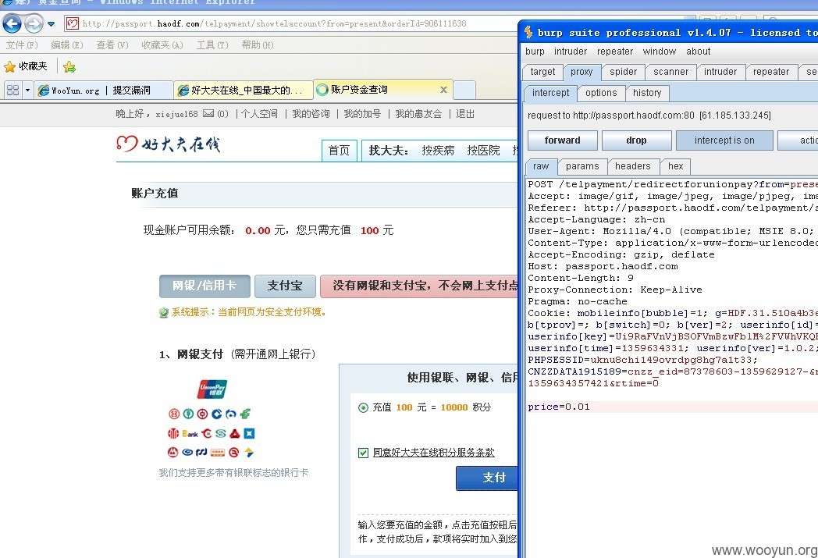Image resolution: width=818 pixels, height=558 pixels.
Task: Click the 退出 logout link
Action: [x=465, y=114]
